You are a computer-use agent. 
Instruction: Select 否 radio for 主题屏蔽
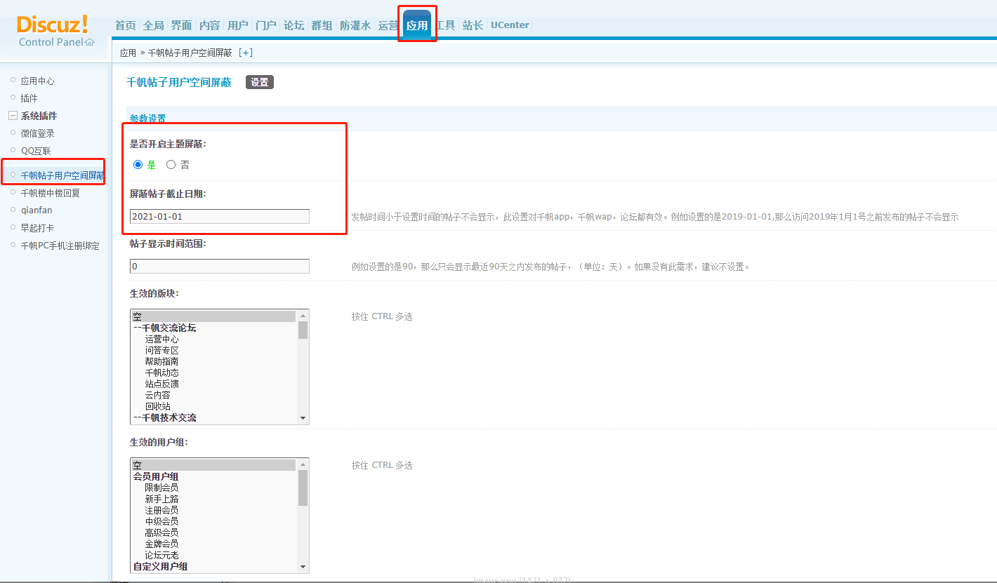[x=171, y=165]
